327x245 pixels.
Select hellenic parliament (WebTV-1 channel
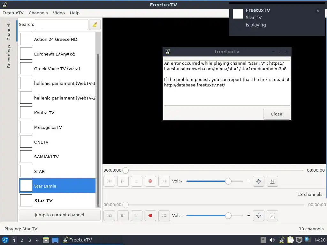click(57, 83)
